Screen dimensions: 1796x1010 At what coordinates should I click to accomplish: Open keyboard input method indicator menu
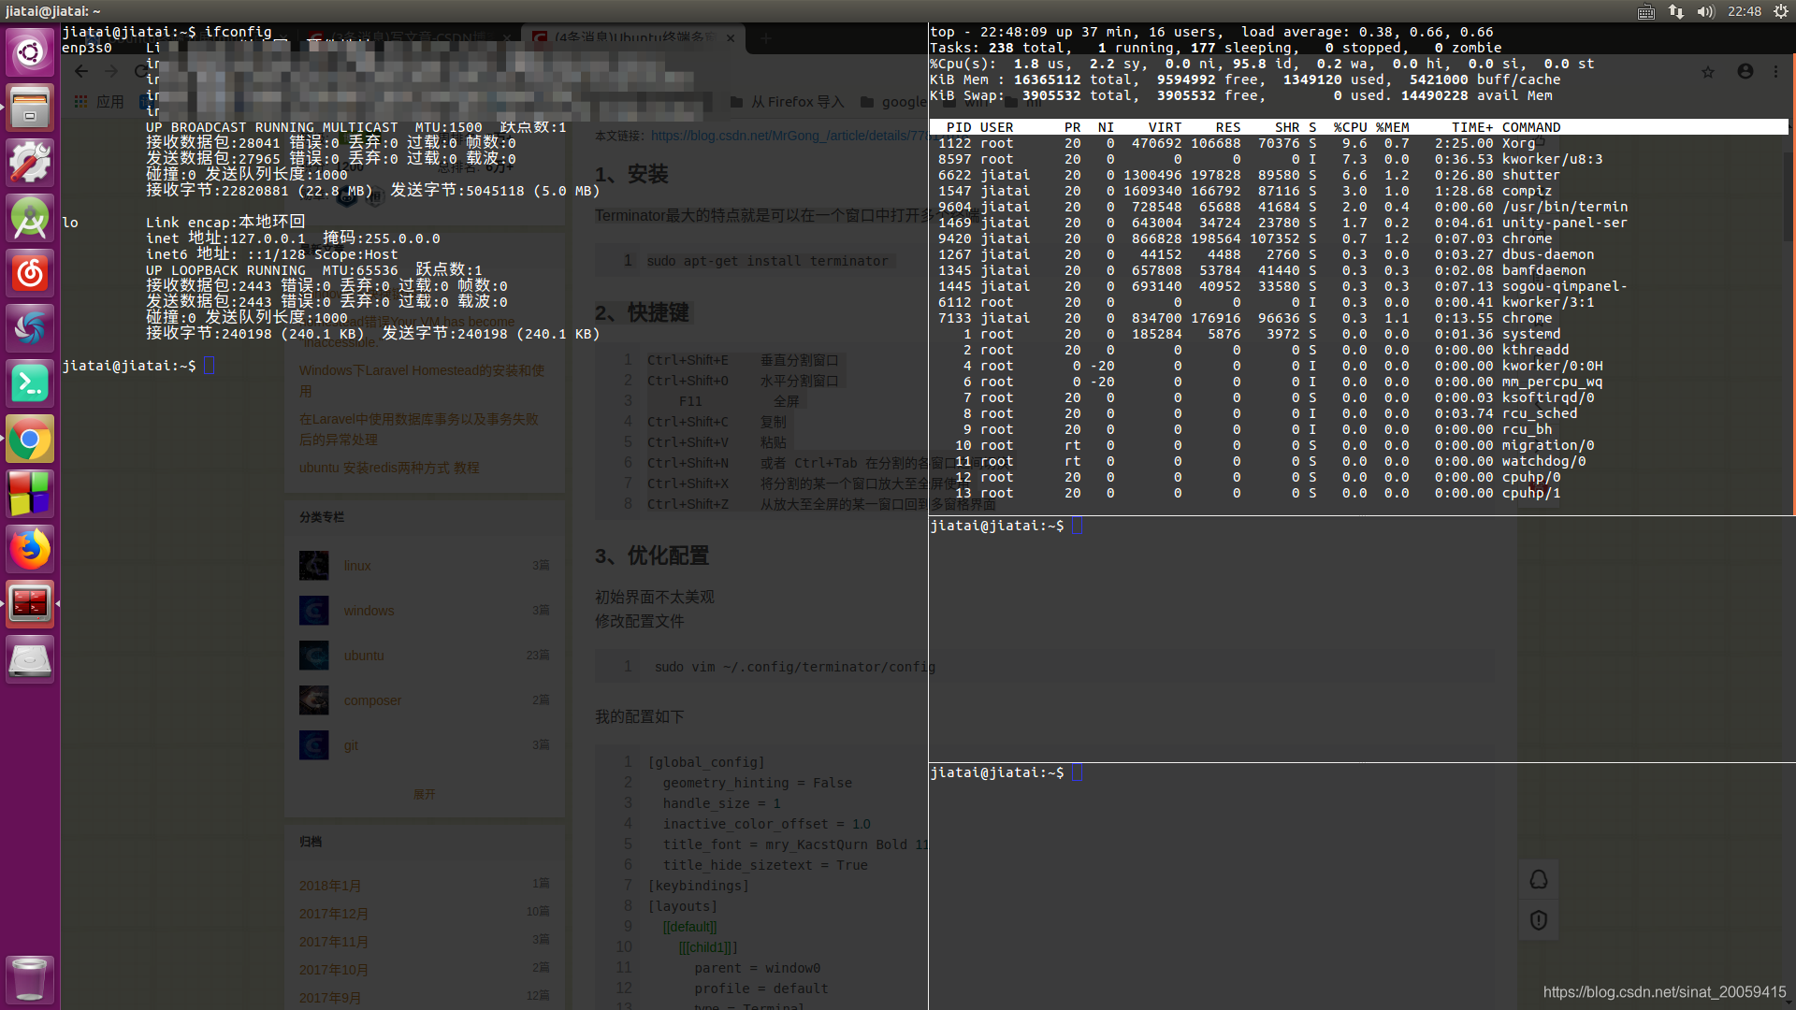1646,11
